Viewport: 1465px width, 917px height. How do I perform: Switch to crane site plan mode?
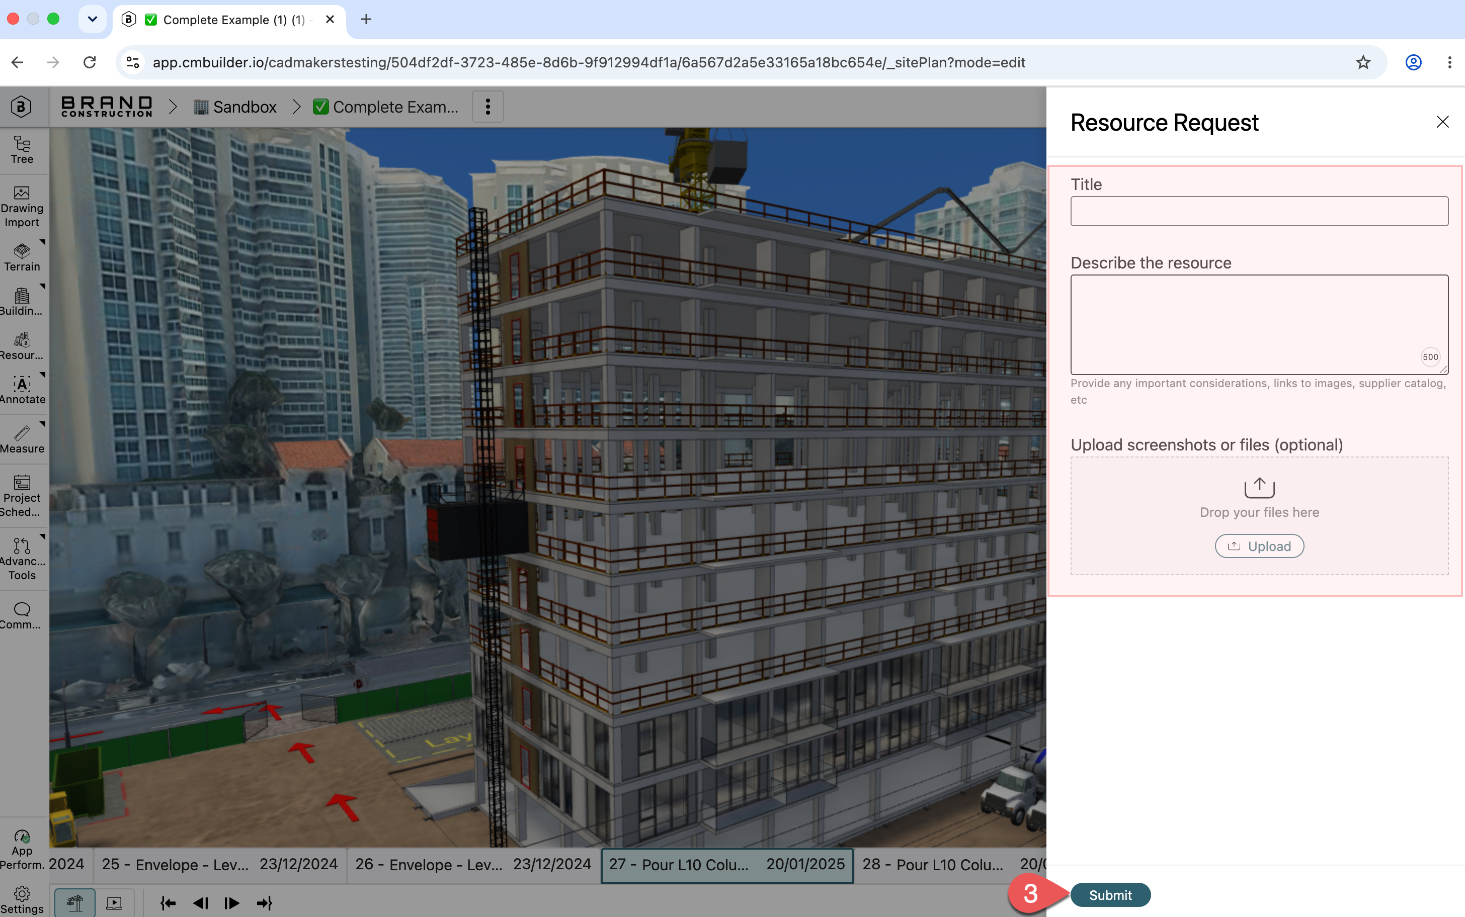74,903
